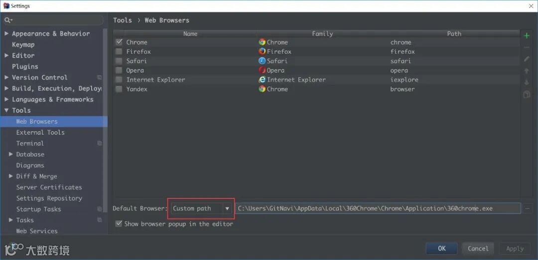Click project-level icon next to Startup Tasks
The width and height of the screenshot is (538, 260).
[100, 209]
